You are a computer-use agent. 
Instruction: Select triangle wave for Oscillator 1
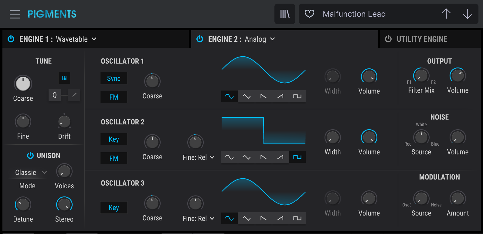tap(247, 96)
